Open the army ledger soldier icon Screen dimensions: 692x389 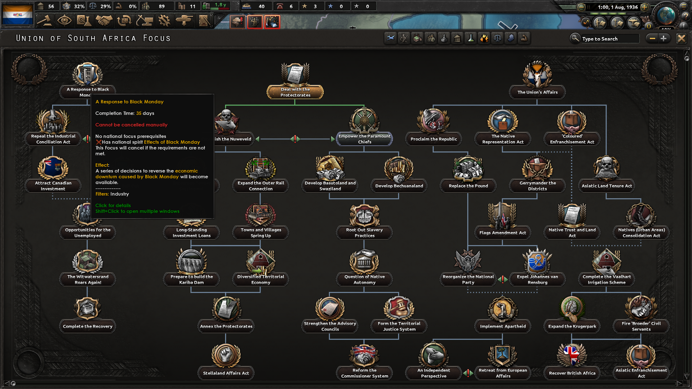point(600,23)
